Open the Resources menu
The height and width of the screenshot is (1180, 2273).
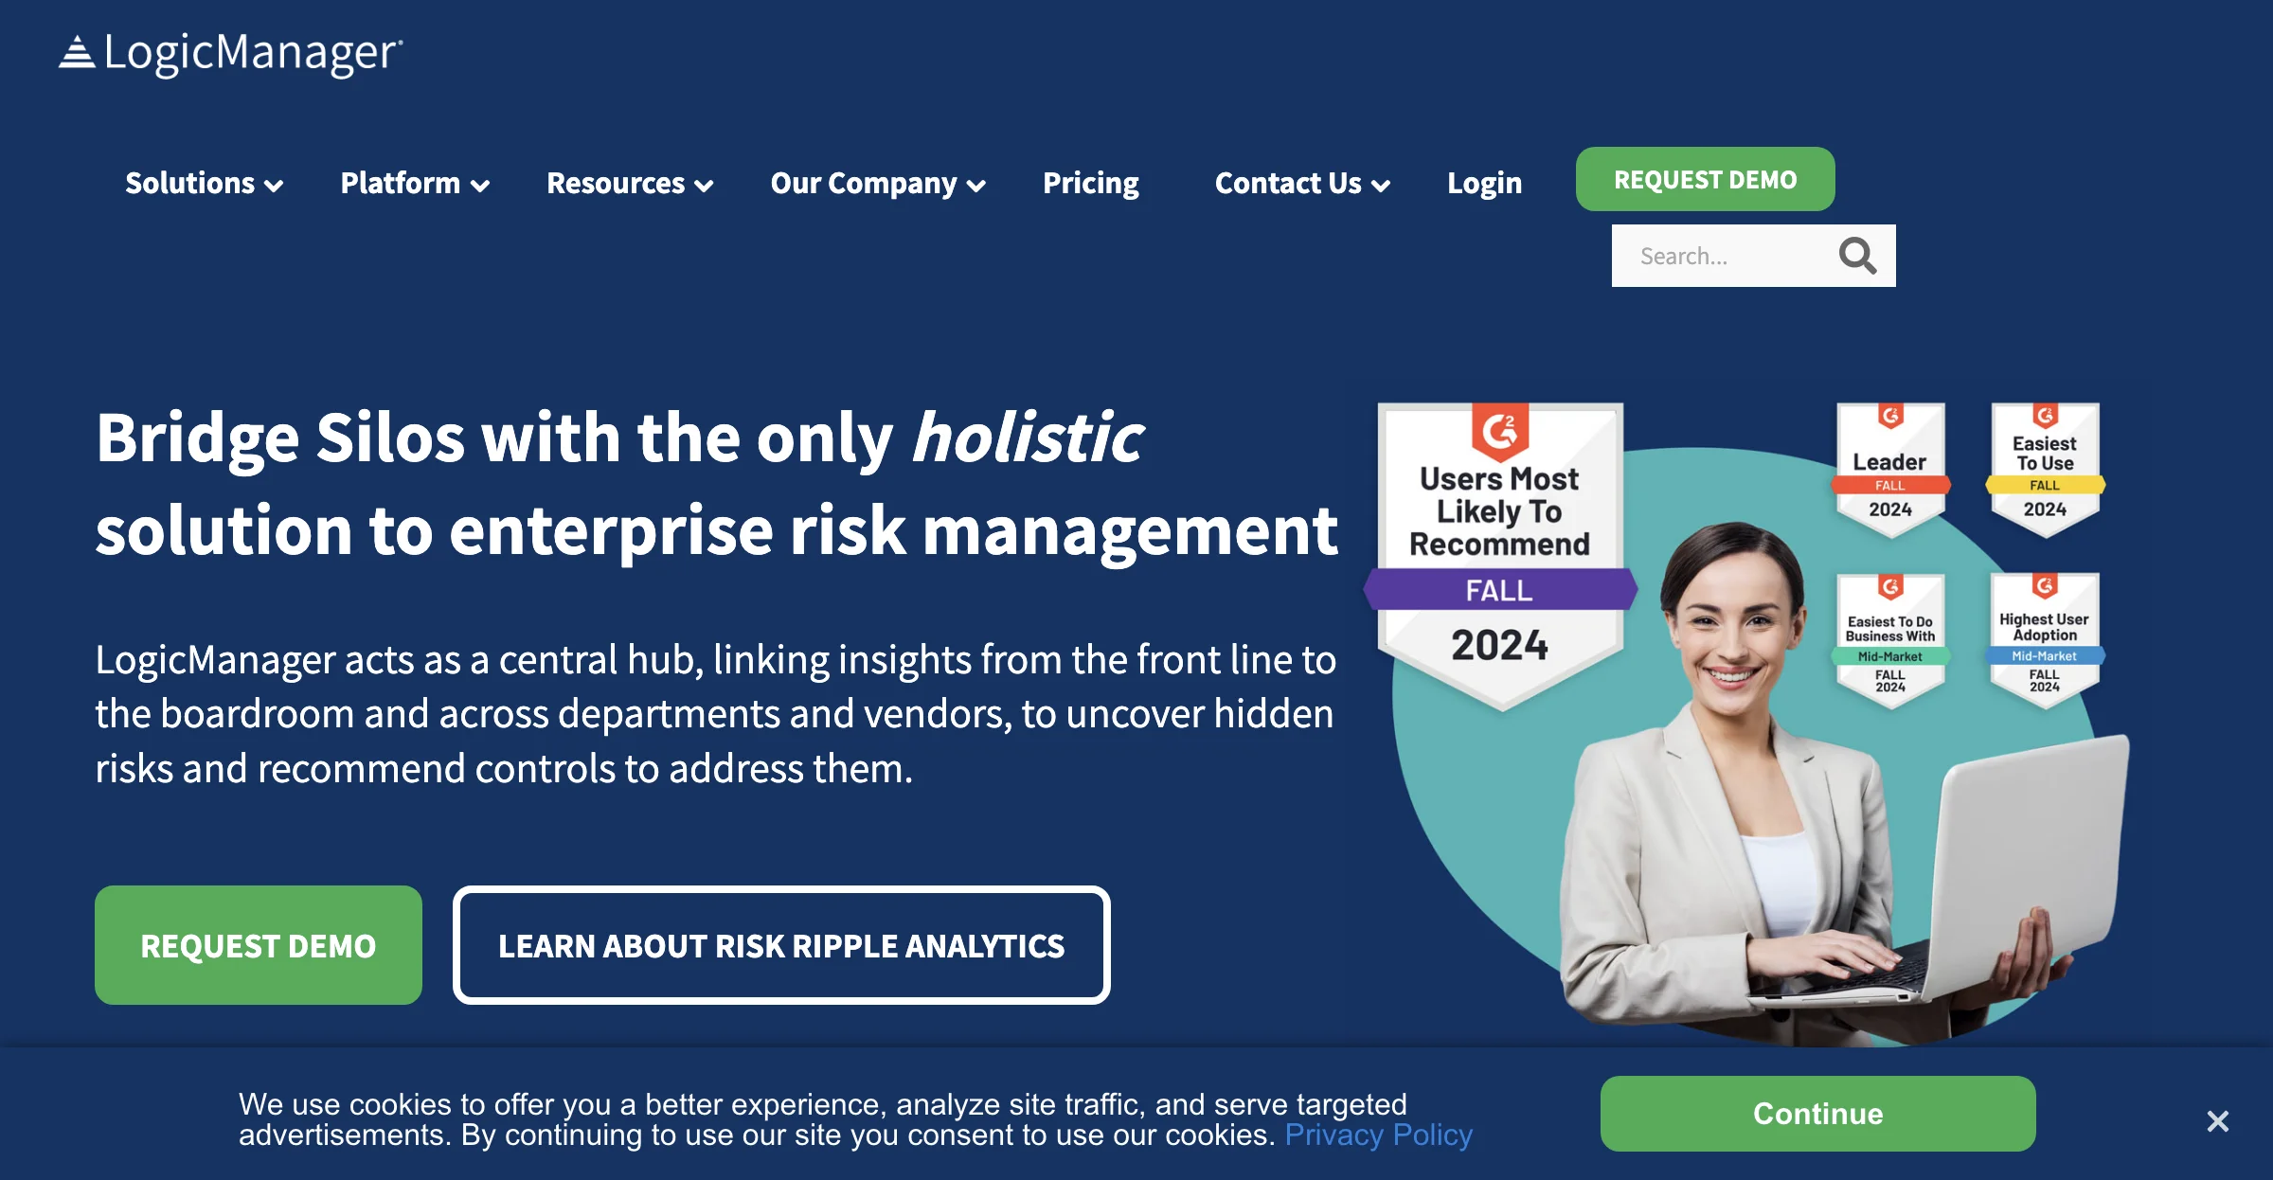pyautogui.click(x=627, y=184)
